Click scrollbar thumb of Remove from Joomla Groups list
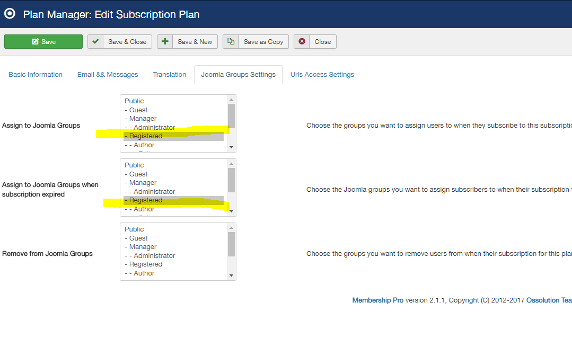The image size is (572, 347). coord(231,244)
